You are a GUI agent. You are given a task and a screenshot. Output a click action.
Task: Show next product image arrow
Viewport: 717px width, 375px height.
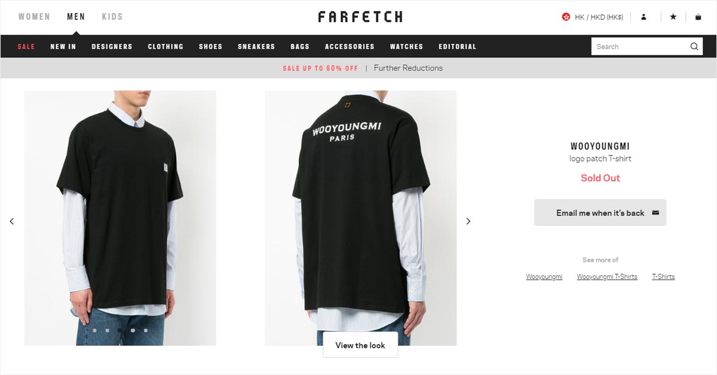(468, 221)
